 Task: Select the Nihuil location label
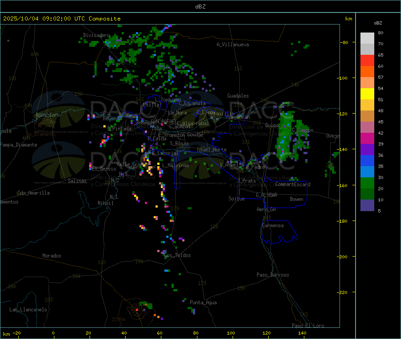tap(105, 203)
